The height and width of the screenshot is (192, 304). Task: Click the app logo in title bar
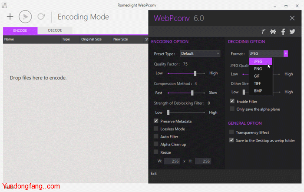[x=4, y=5]
